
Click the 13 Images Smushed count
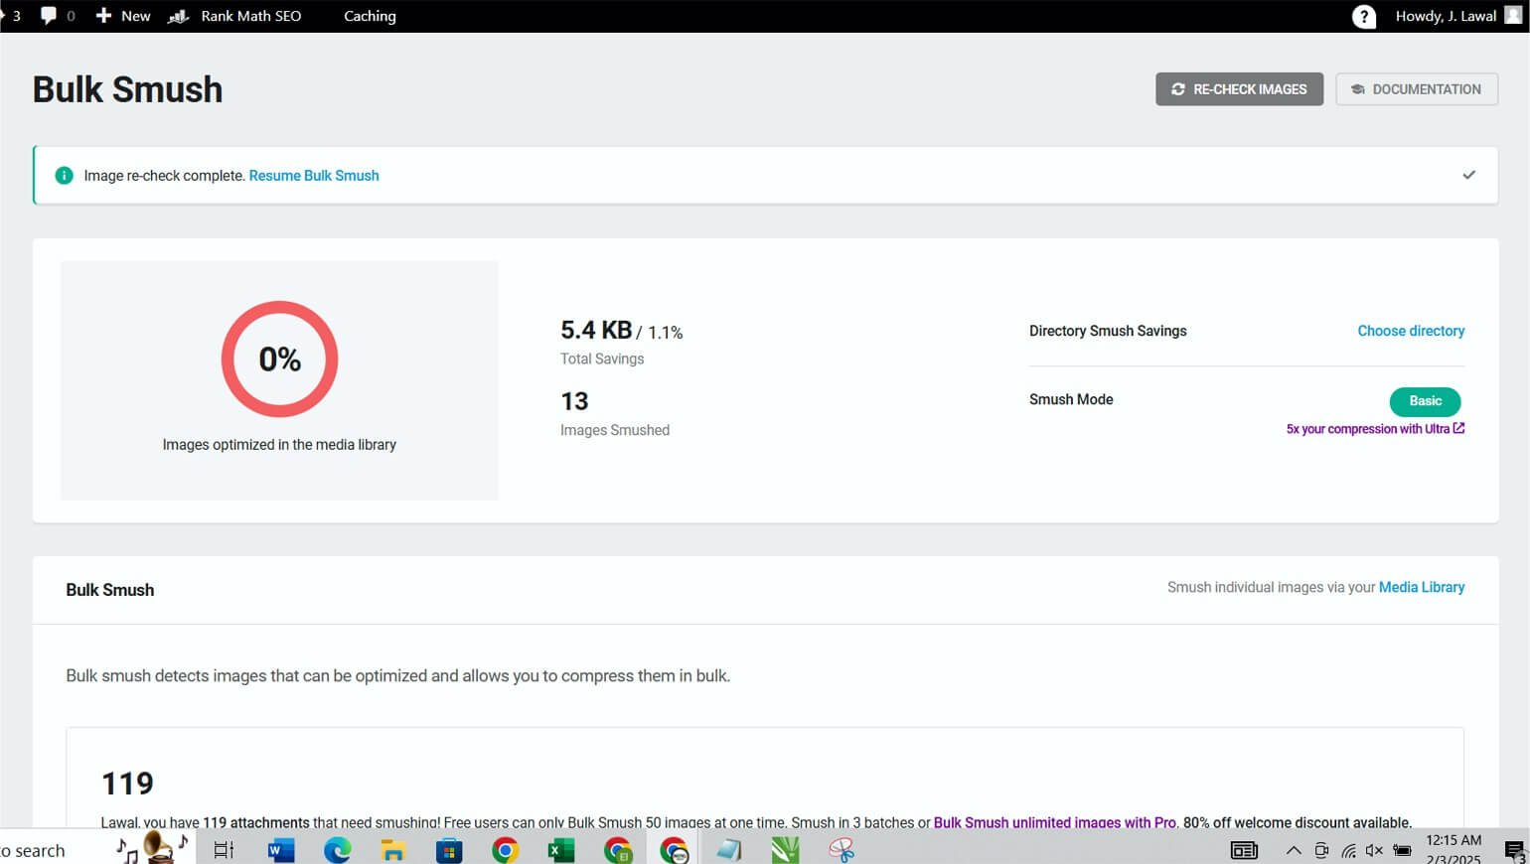(574, 401)
